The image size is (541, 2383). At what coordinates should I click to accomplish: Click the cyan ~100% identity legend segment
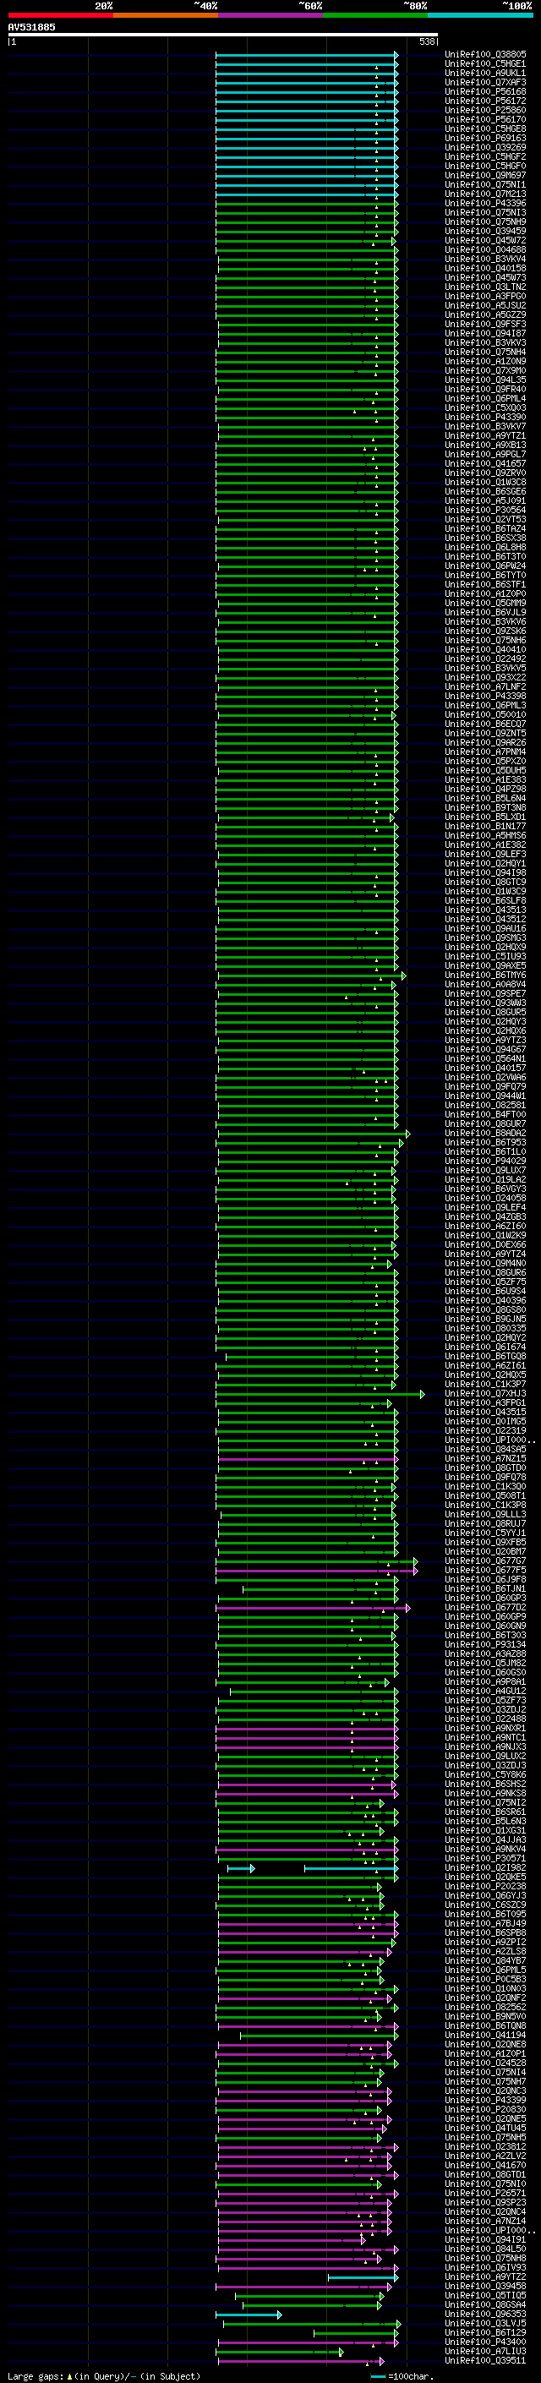coord(481,15)
